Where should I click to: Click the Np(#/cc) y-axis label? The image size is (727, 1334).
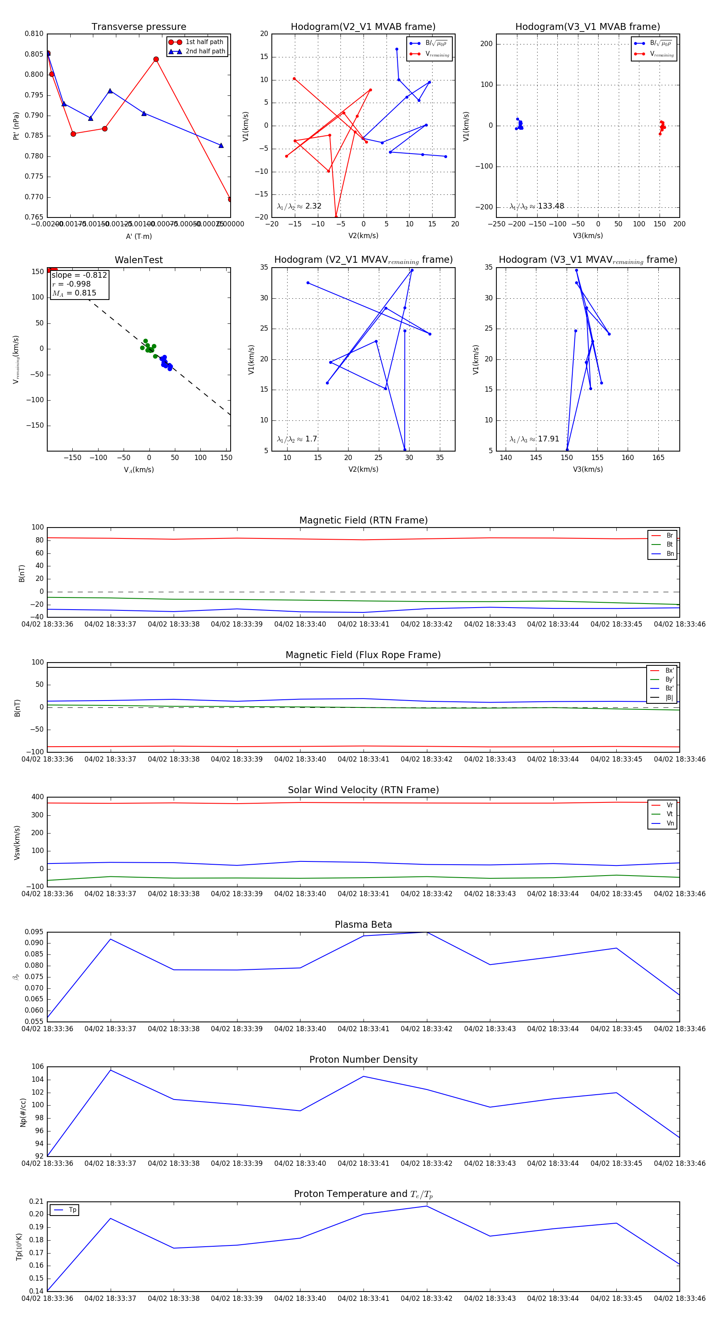coord(23,1112)
